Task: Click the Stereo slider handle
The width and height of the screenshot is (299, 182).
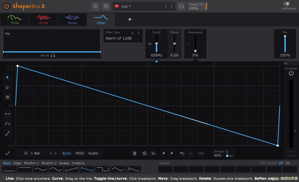Action: 175,44
